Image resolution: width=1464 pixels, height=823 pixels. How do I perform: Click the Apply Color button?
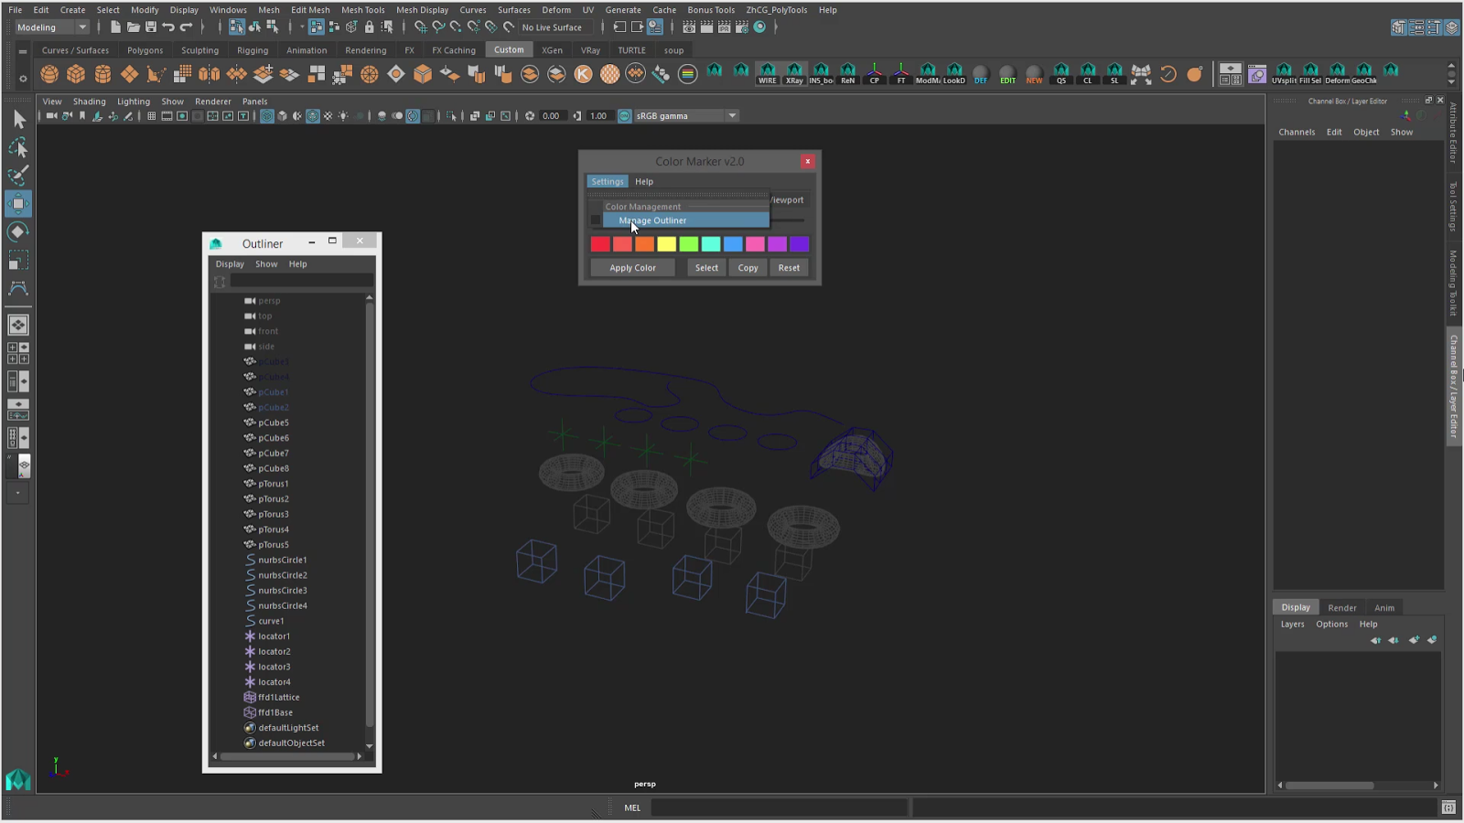(x=631, y=267)
